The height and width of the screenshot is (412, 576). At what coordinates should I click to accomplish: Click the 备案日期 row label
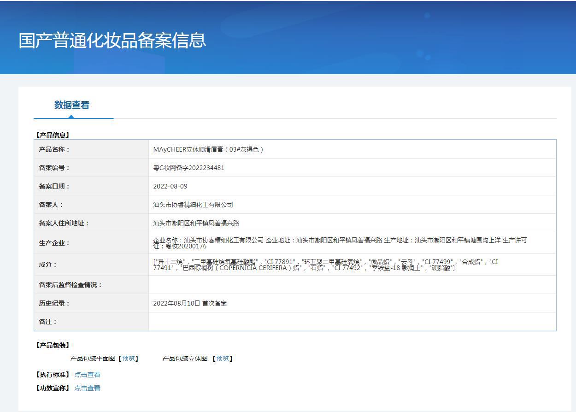click(x=54, y=186)
